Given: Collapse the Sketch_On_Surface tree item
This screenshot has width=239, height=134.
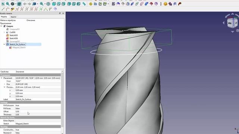Looking at the screenshot, I should point(4,44).
